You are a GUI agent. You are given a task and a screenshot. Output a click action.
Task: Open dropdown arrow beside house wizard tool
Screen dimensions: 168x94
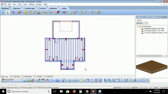16,13
